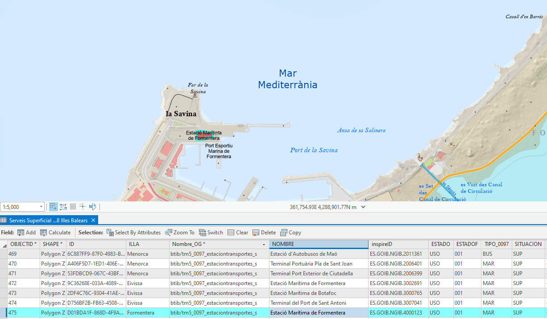Toggle the grid icon on map toolbar
Screen dimensions: 547x319
coord(73,207)
